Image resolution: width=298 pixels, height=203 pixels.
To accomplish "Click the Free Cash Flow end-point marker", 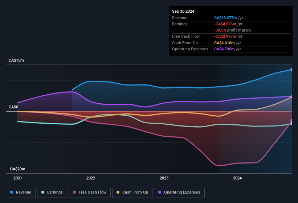I will coord(292,120).
